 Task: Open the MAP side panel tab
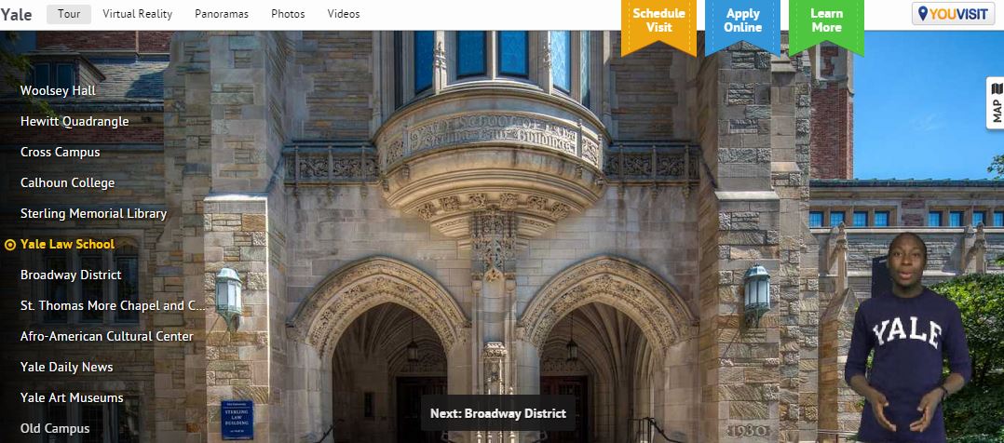point(996,103)
